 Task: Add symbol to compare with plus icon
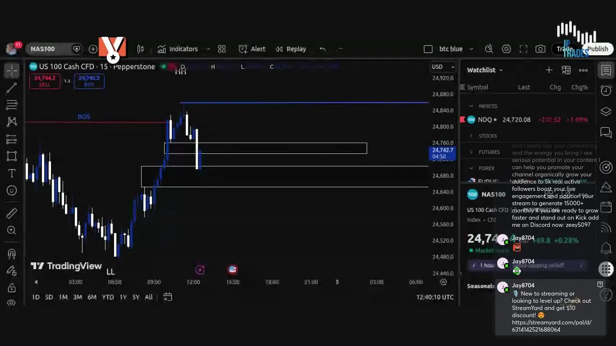point(93,49)
